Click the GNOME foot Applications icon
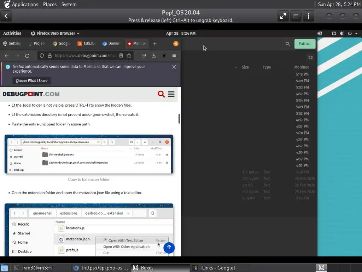 pos(7,4)
